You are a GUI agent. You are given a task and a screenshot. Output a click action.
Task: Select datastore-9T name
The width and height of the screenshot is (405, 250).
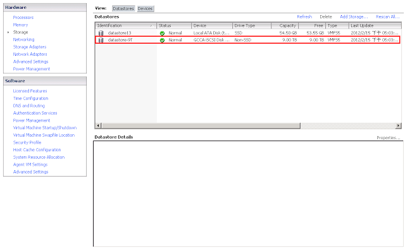pyautogui.click(x=120, y=40)
